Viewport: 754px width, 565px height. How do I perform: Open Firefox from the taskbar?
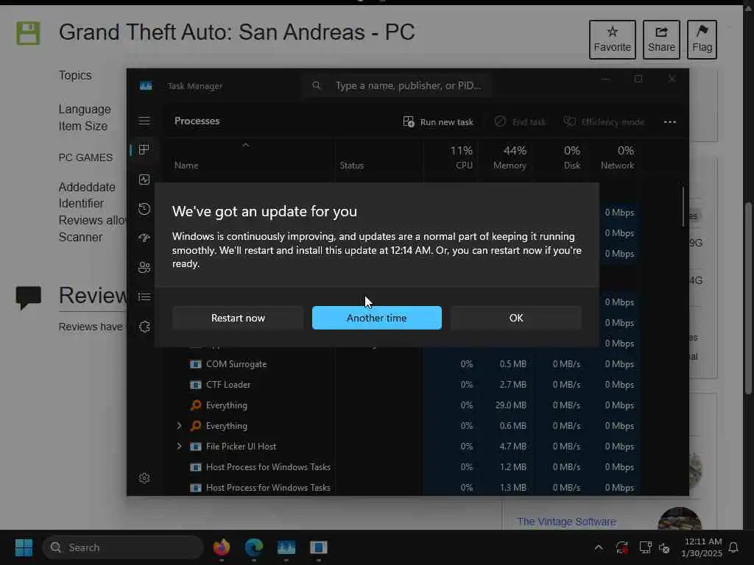click(222, 547)
